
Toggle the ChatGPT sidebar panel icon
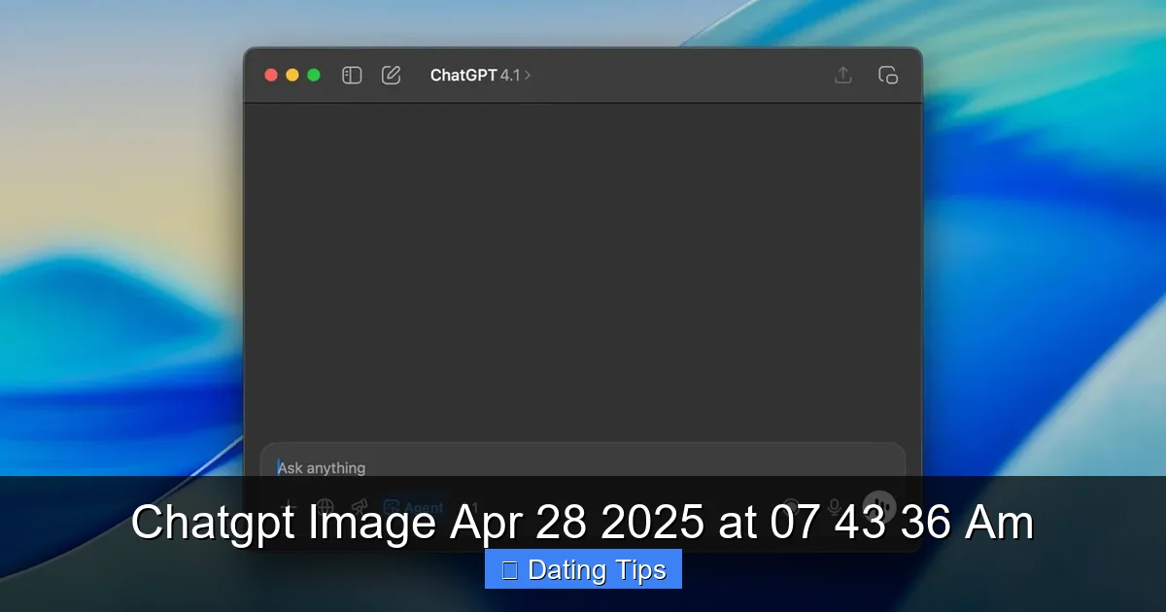352,75
